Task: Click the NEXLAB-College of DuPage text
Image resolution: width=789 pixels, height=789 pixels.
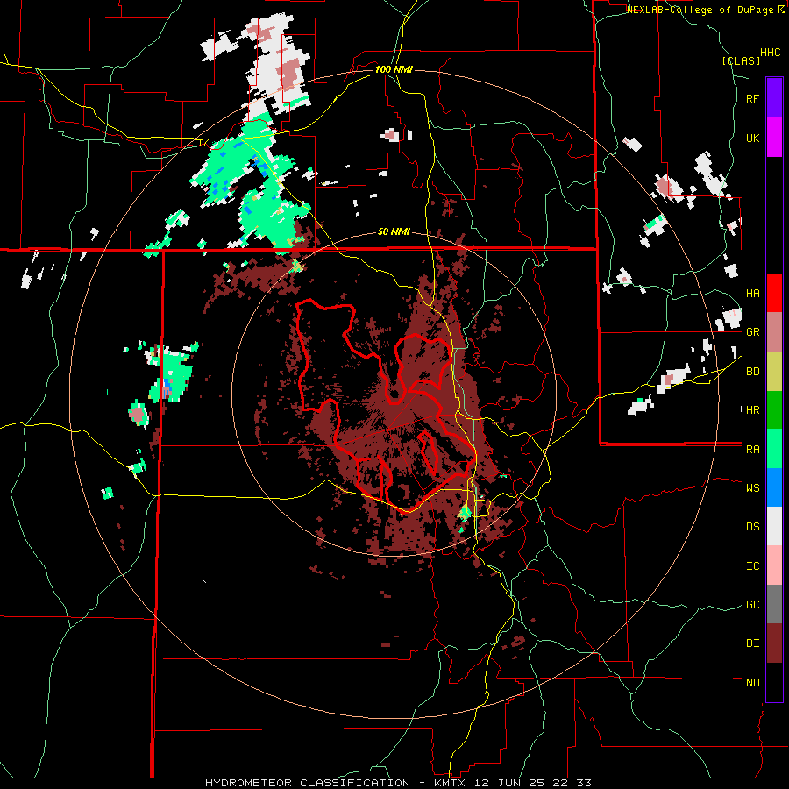Action: point(700,10)
